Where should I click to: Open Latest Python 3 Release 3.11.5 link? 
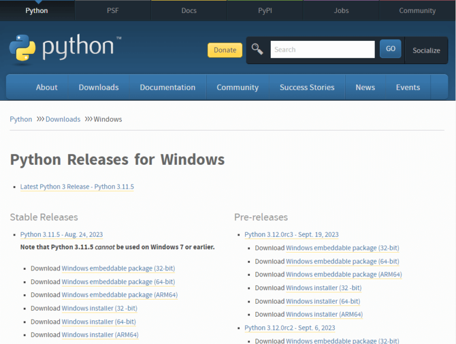click(x=77, y=187)
